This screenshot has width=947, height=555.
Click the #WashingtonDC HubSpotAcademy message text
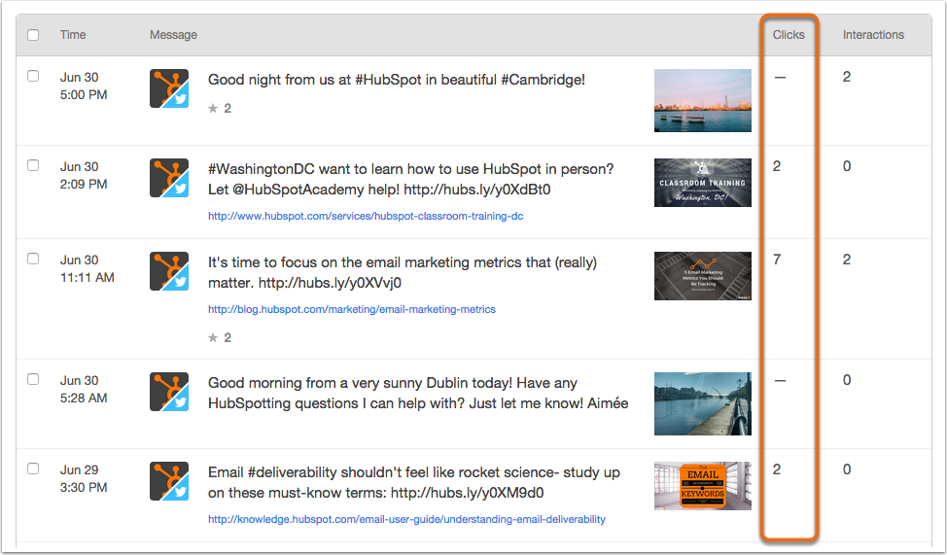(410, 180)
